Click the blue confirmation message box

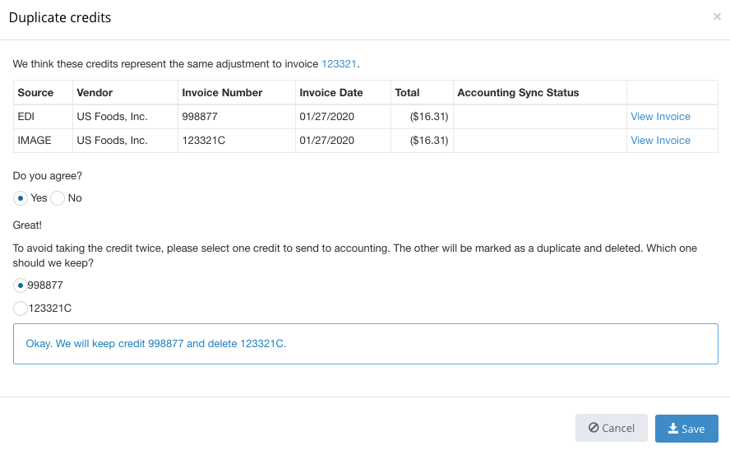(x=366, y=344)
